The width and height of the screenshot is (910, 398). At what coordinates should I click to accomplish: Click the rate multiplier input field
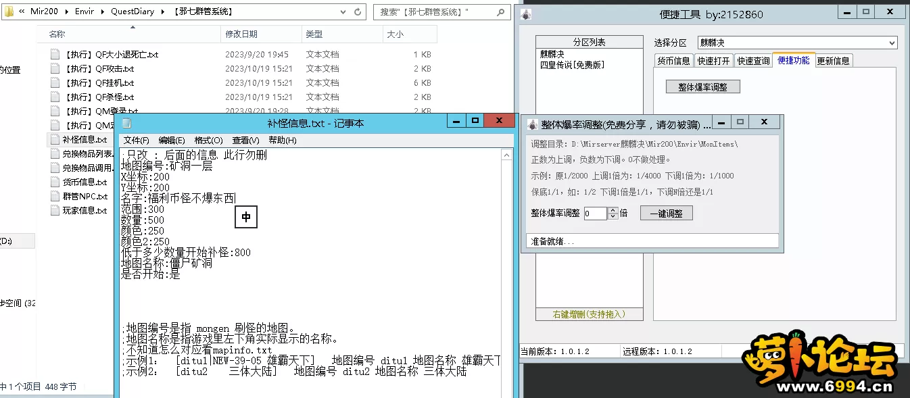[x=596, y=214]
